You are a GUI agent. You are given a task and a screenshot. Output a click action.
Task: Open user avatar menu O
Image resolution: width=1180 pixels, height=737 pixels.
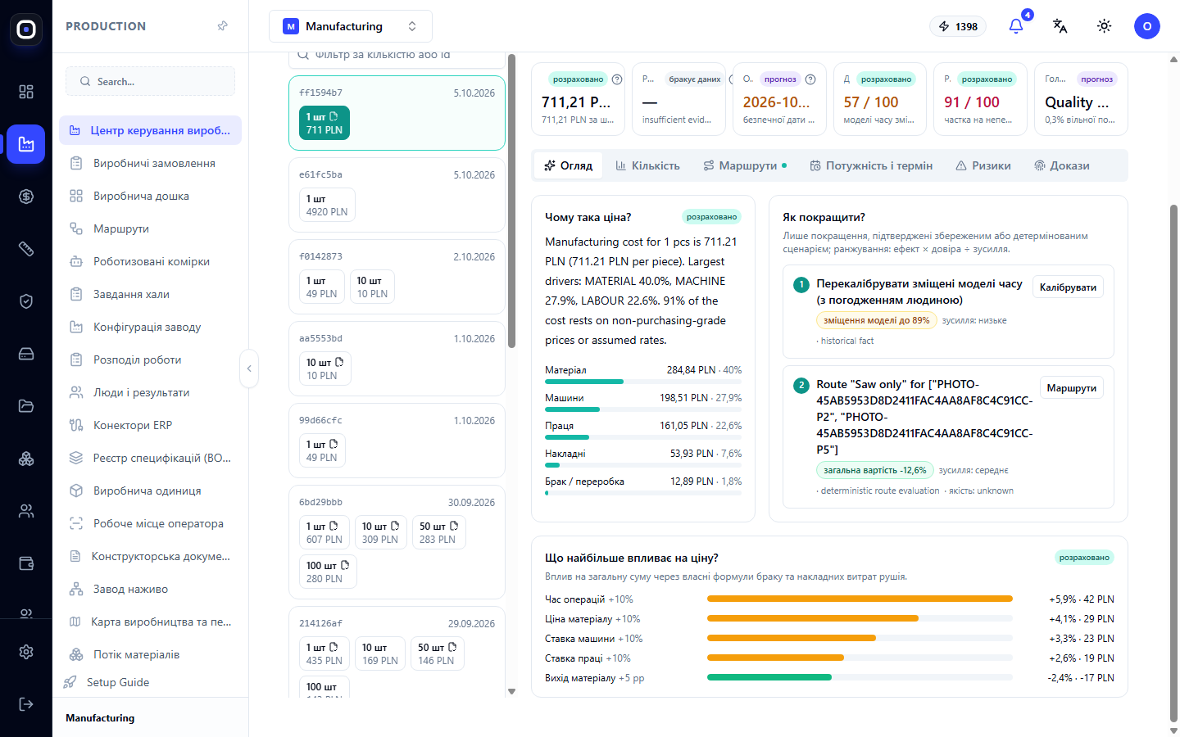click(1147, 26)
